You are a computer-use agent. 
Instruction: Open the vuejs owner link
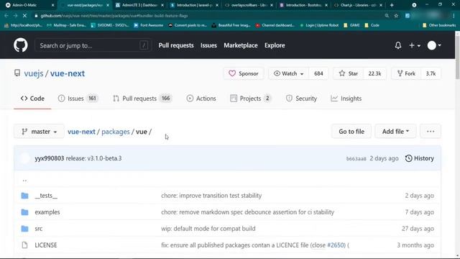(34, 73)
